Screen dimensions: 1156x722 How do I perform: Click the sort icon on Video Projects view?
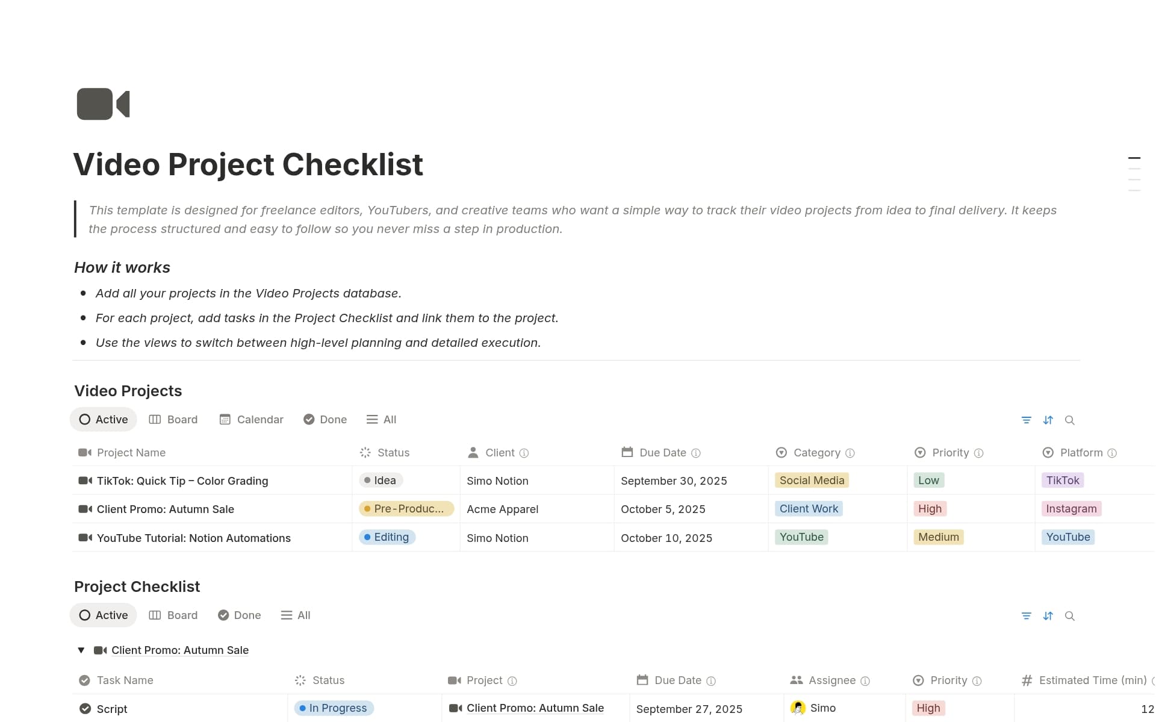pyautogui.click(x=1048, y=420)
